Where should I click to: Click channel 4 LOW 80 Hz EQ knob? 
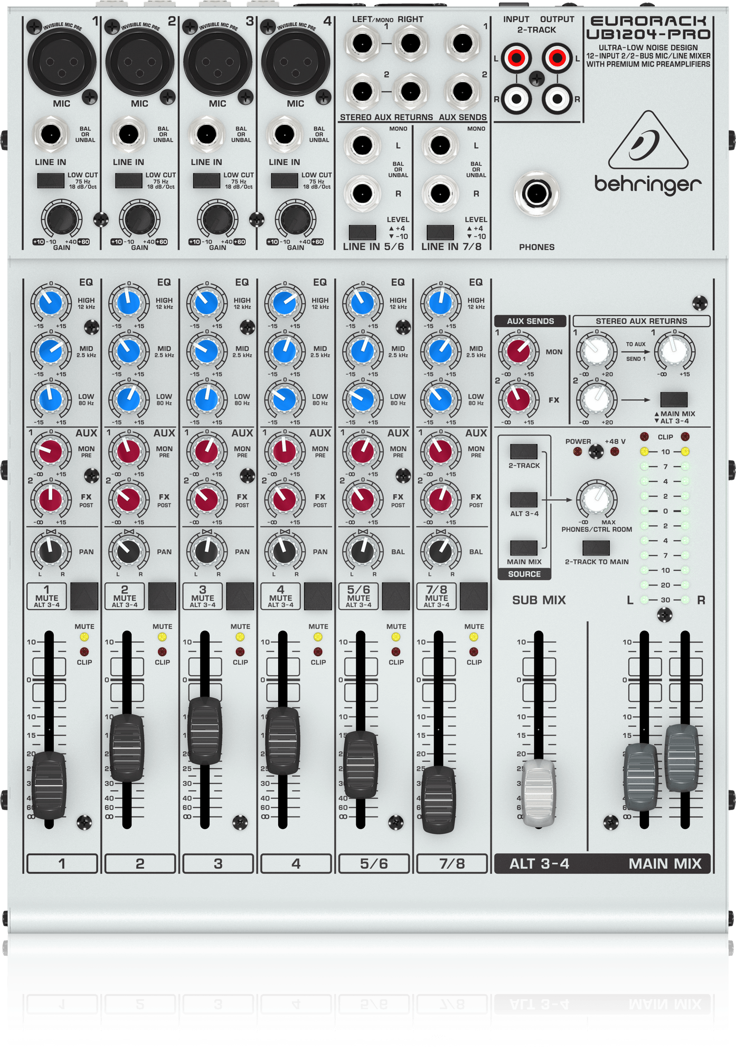(x=284, y=399)
